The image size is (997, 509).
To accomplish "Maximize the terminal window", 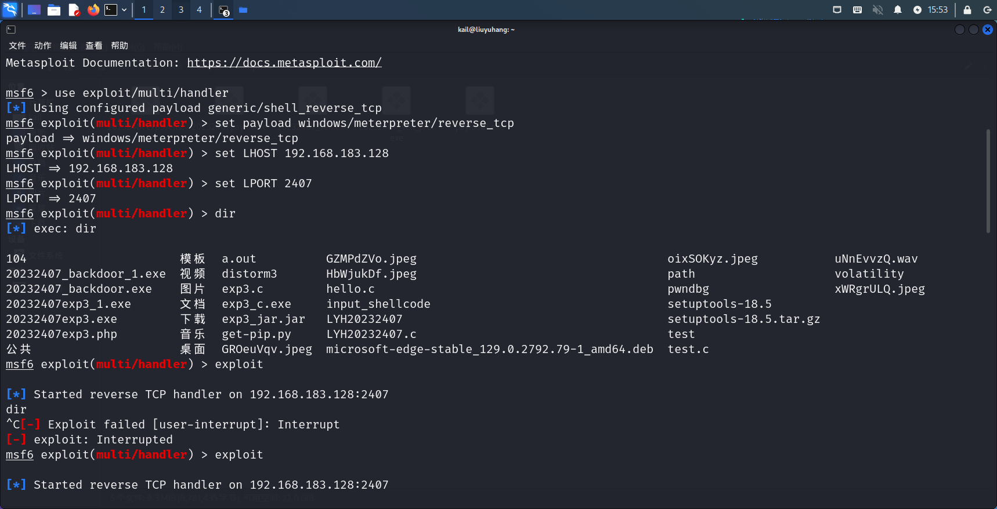I will pyautogui.click(x=974, y=30).
